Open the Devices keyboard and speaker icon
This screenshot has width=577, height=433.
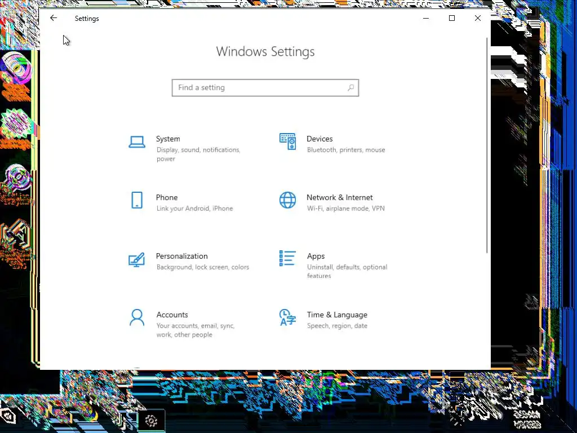(x=287, y=142)
